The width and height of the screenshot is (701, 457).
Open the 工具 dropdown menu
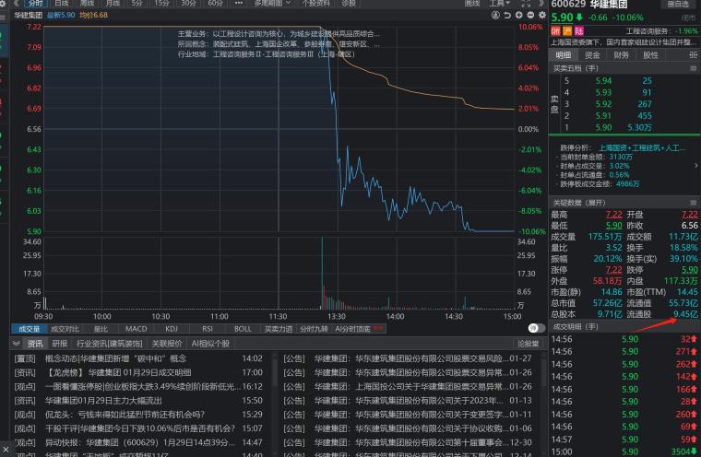point(500,4)
